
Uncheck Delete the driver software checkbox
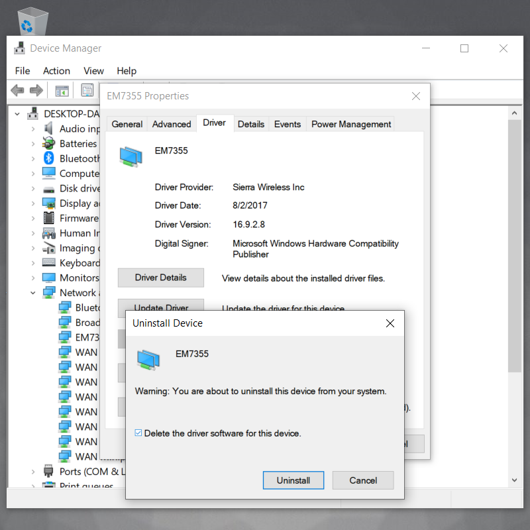pyautogui.click(x=138, y=433)
